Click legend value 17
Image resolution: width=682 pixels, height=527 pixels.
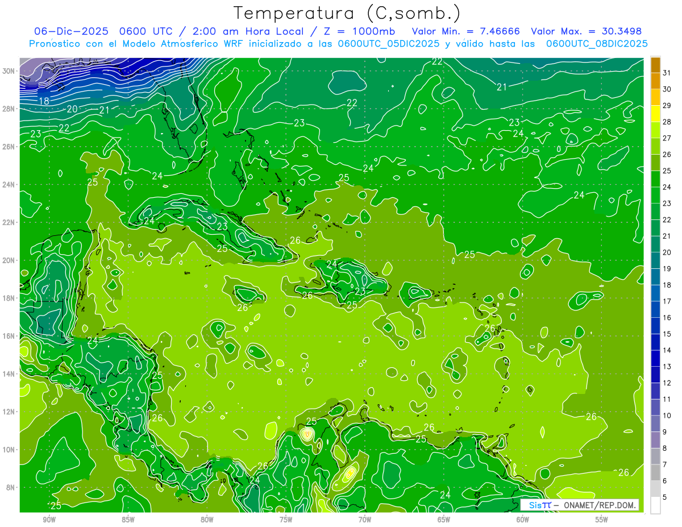tap(667, 301)
